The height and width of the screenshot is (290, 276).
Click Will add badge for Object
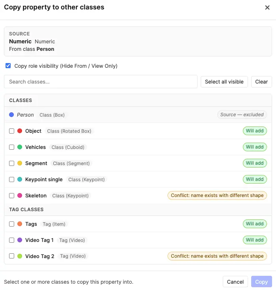click(255, 131)
